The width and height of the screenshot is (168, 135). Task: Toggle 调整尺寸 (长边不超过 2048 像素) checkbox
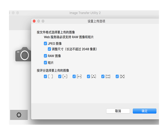click(x=49, y=49)
